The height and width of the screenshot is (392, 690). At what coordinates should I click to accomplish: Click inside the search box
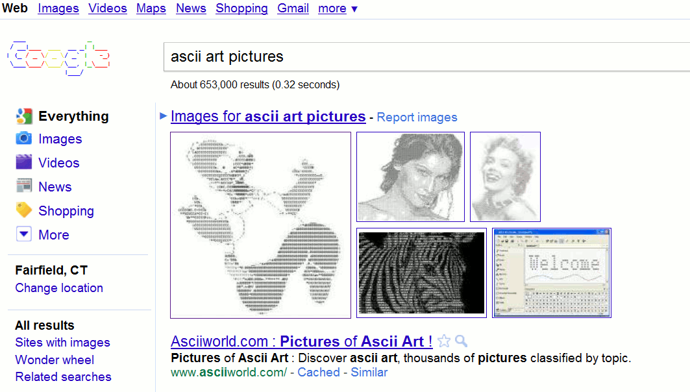pyautogui.click(x=427, y=56)
